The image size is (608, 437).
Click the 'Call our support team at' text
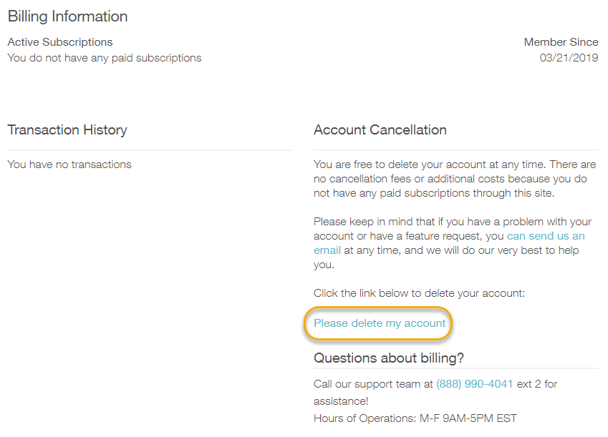coord(373,384)
